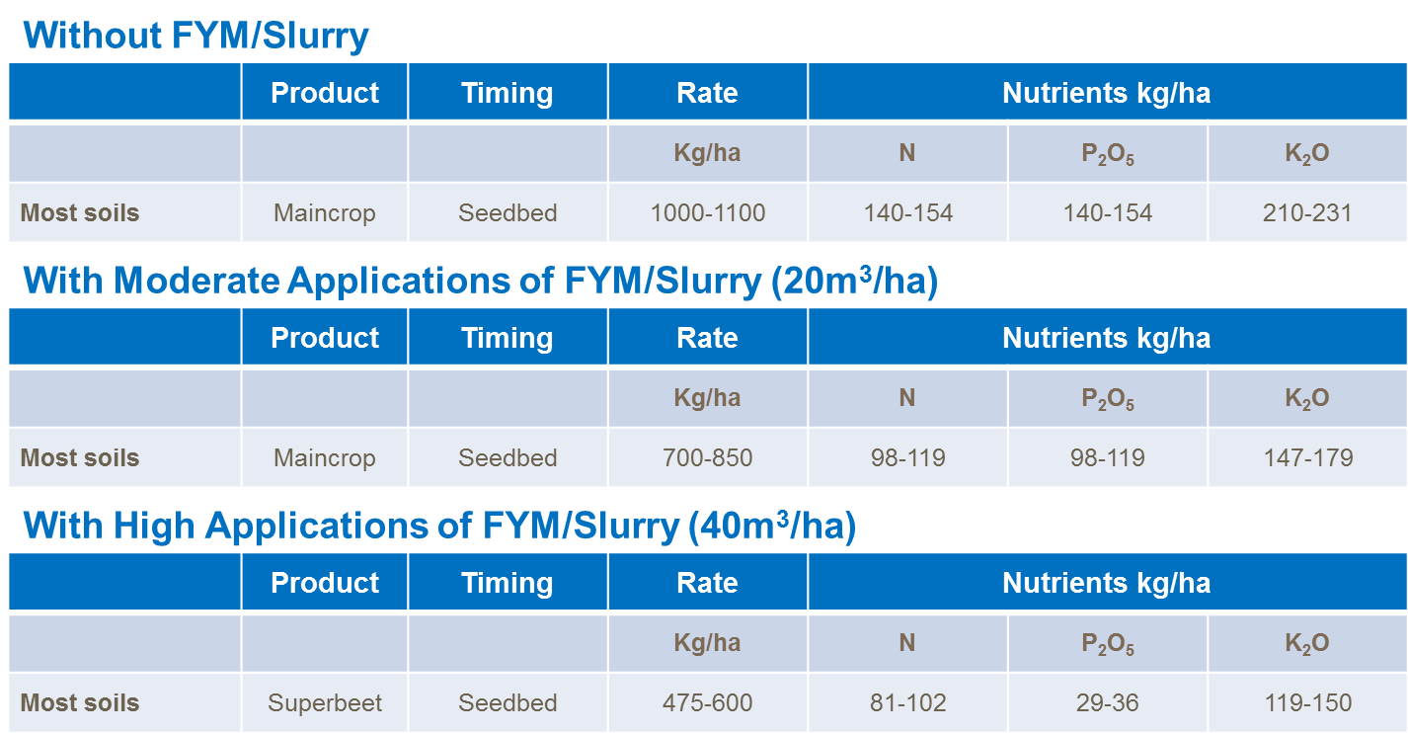
Task: Click the 119-150 K2O value
Action: 1307,703
